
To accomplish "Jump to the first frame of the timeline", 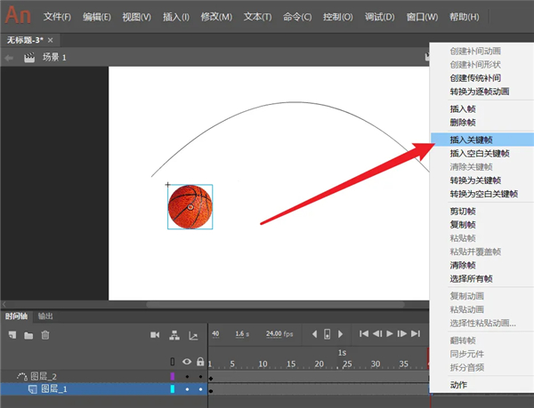I will click(x=364, y=334).
